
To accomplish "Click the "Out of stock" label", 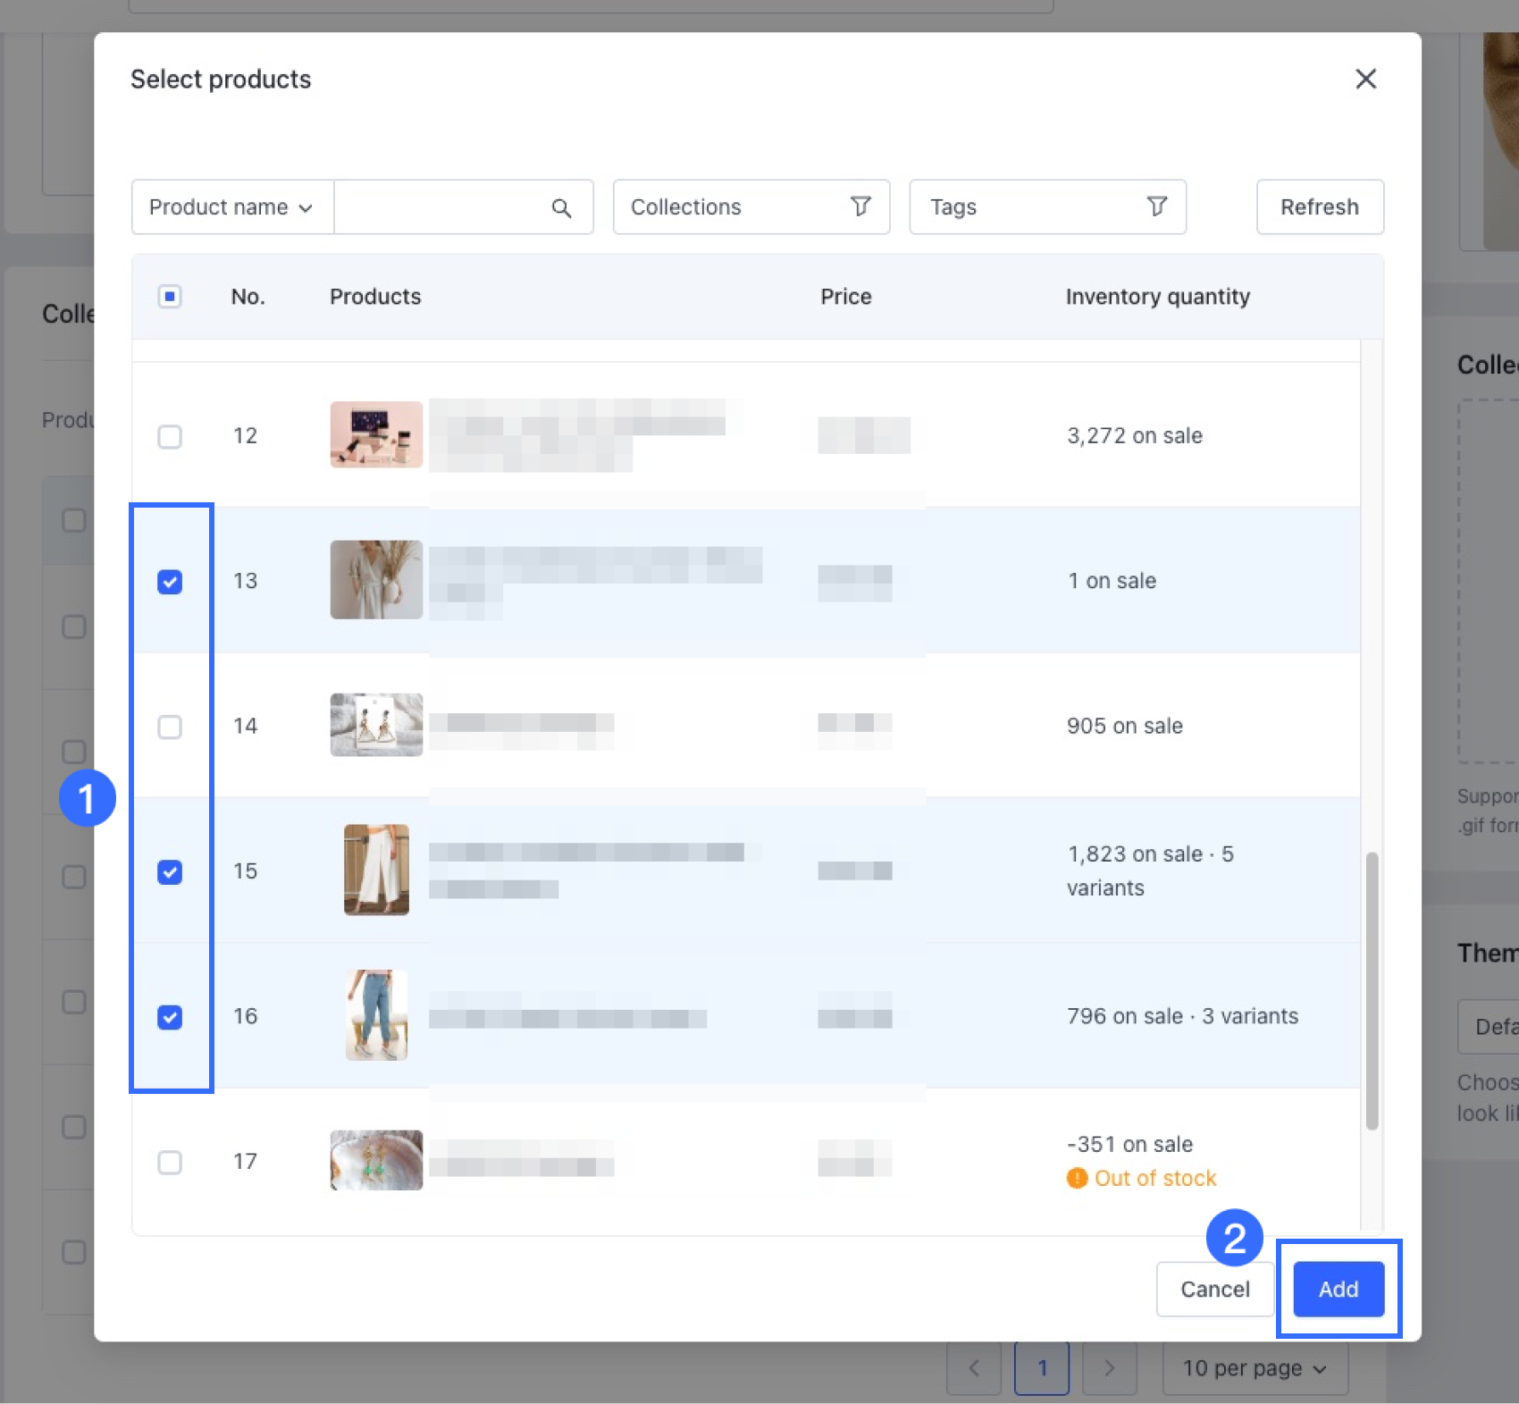I will pyautogui.click(x=1155, y=1178).
